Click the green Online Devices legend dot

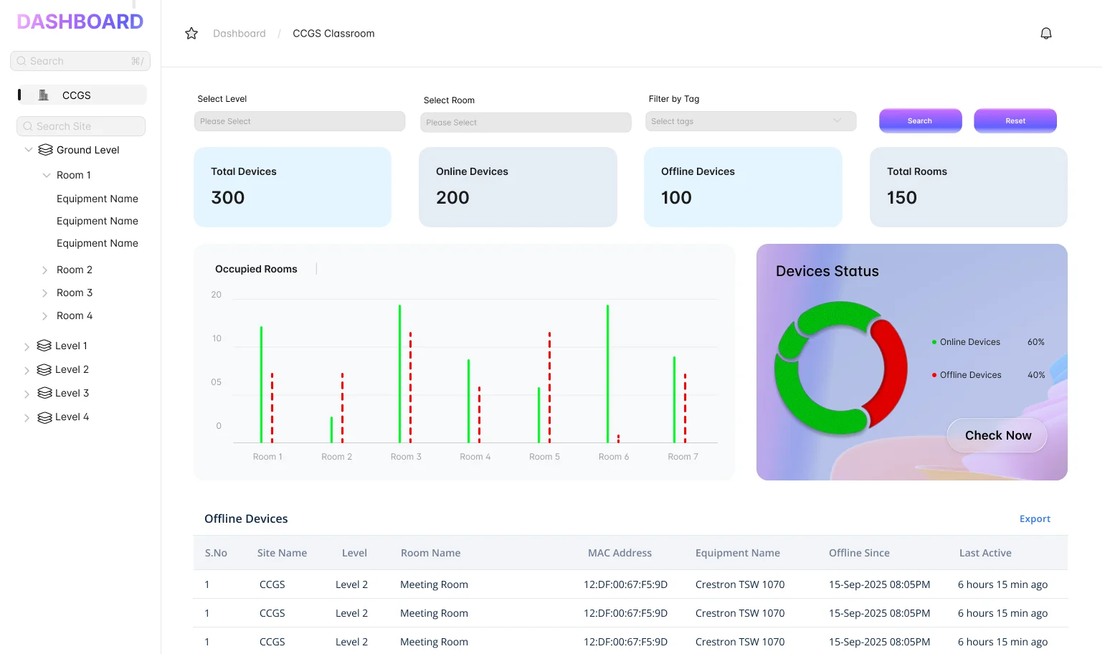coord(933,342)
